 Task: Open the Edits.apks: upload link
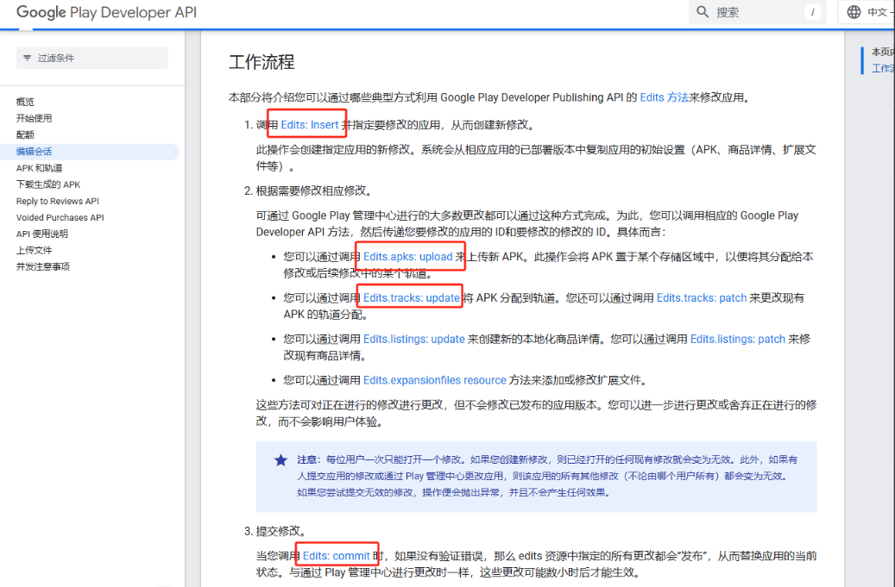pyautogui.click(x=408, y=257)
